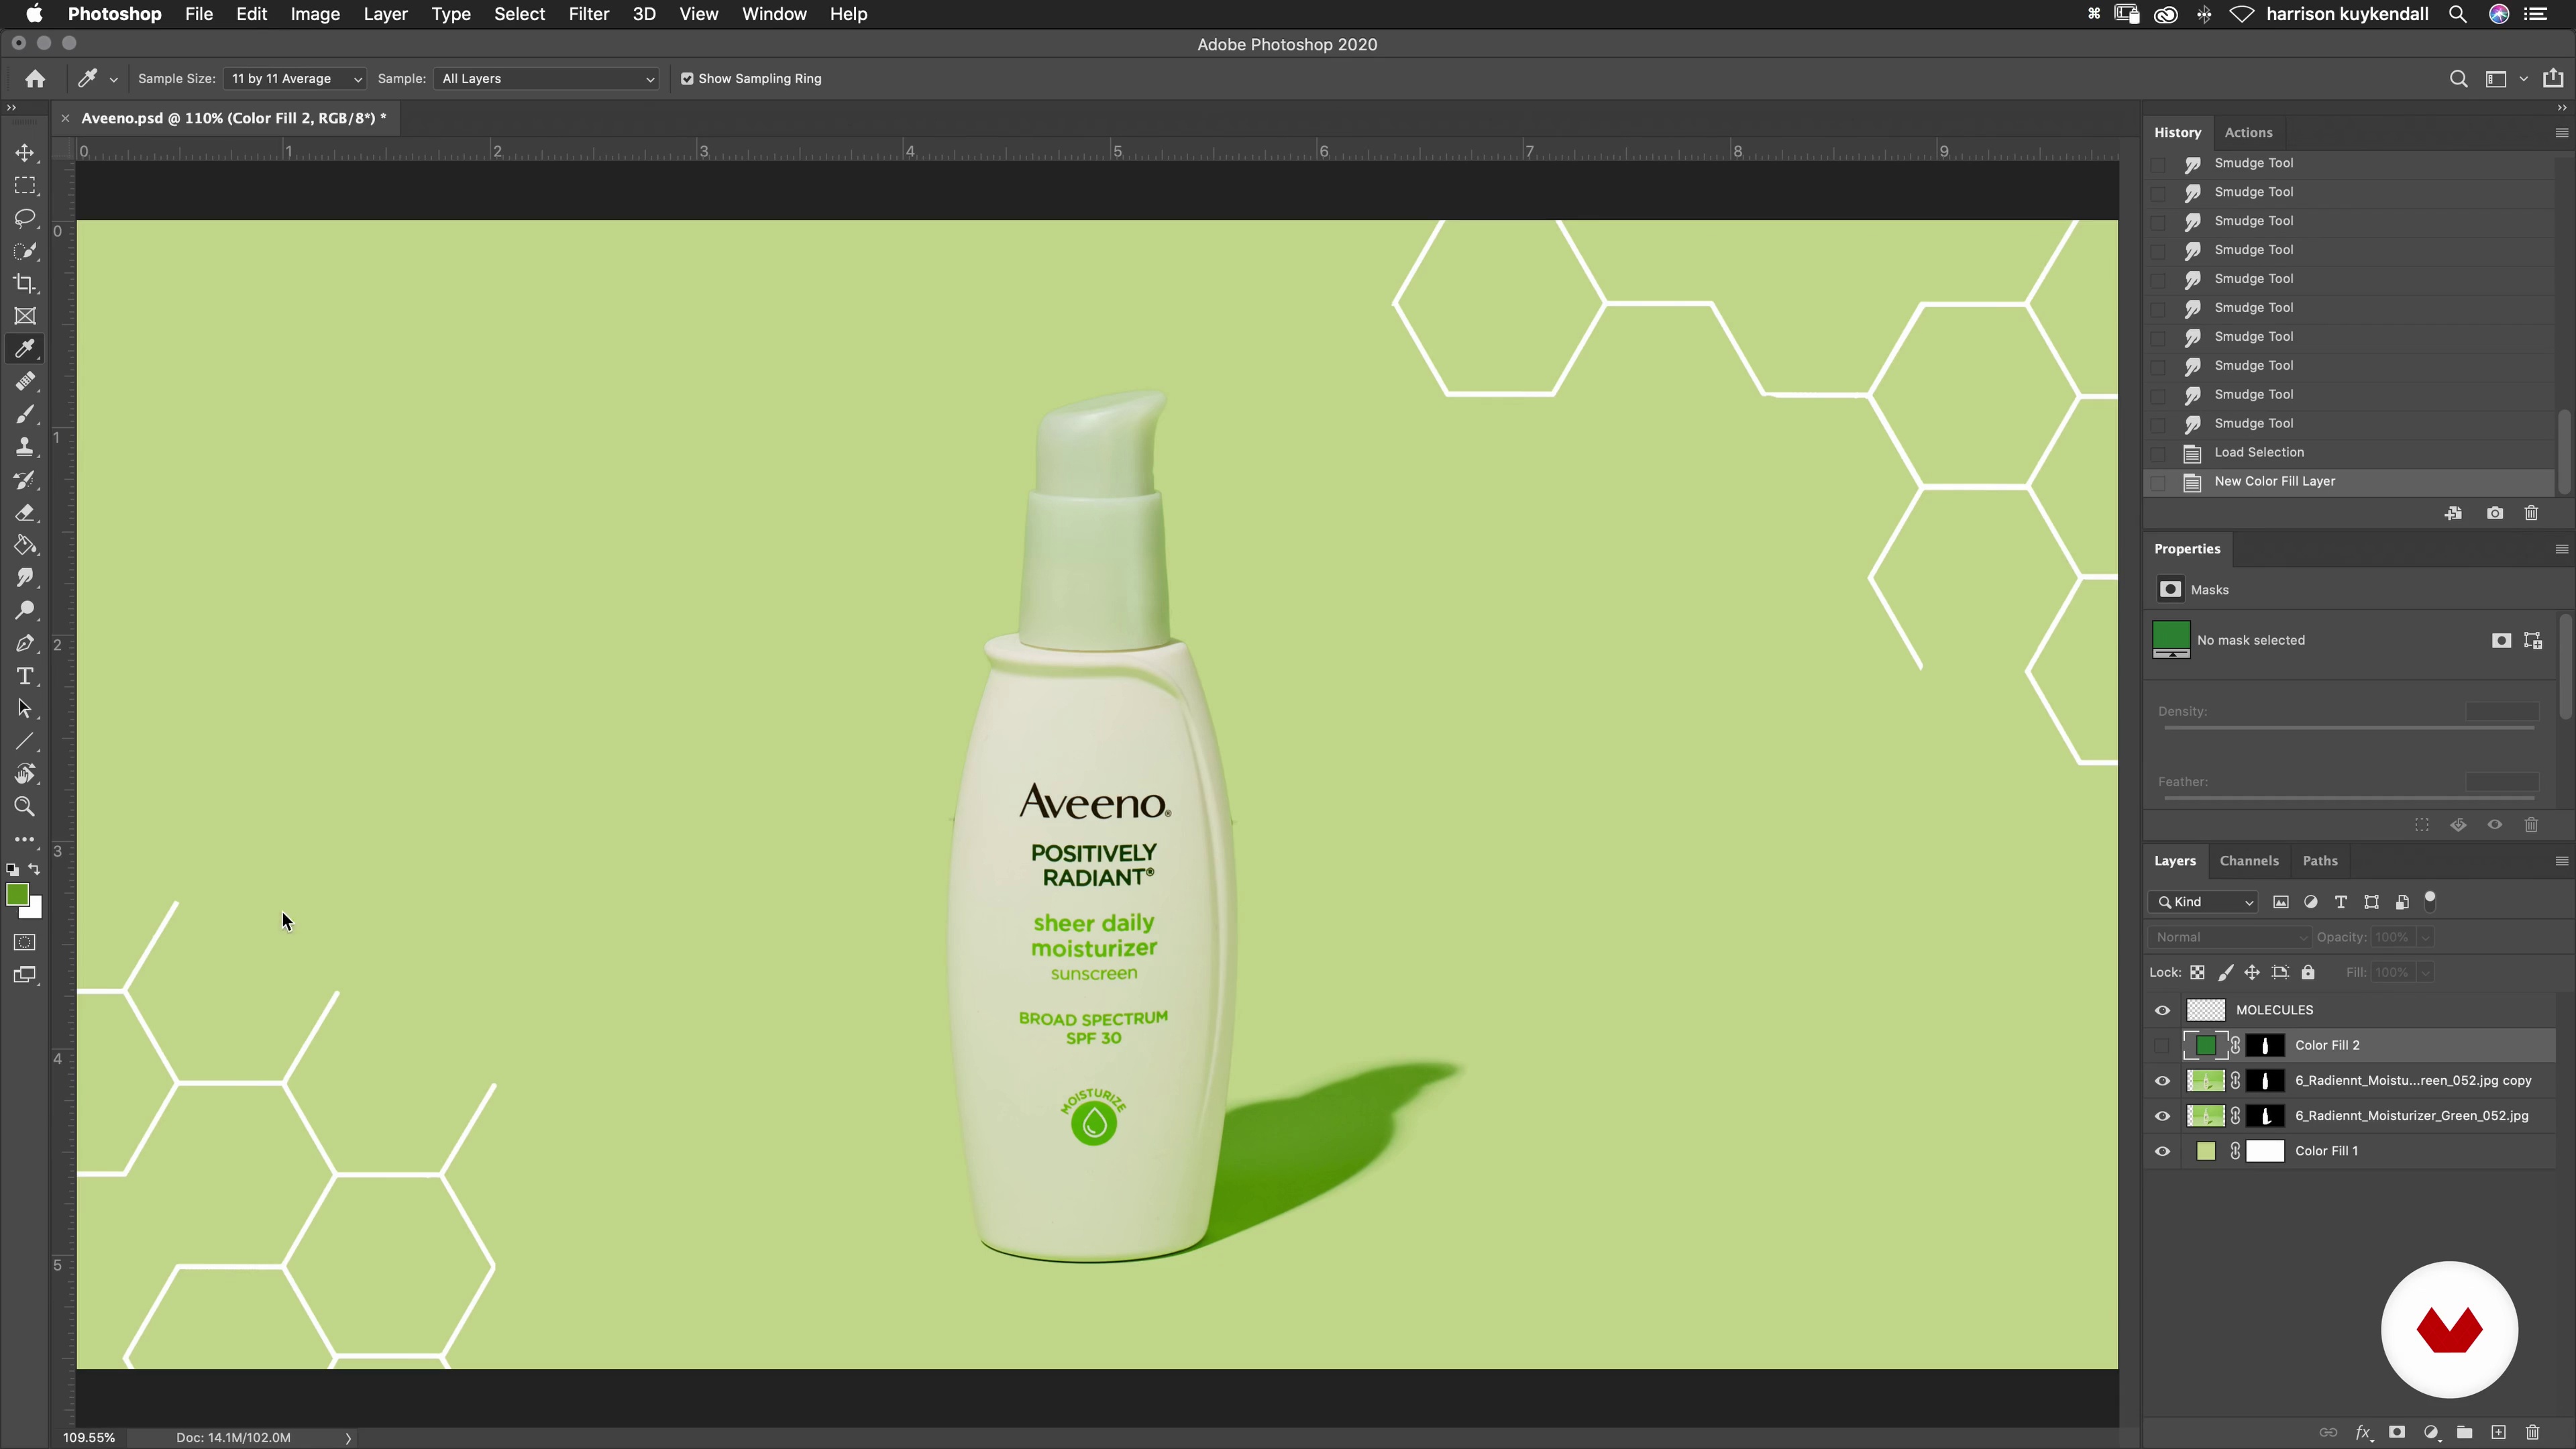This screenshot has height=1449, width=2576.
Task: Create new snapshot in History panel
Action: (x=2495, y=513)
